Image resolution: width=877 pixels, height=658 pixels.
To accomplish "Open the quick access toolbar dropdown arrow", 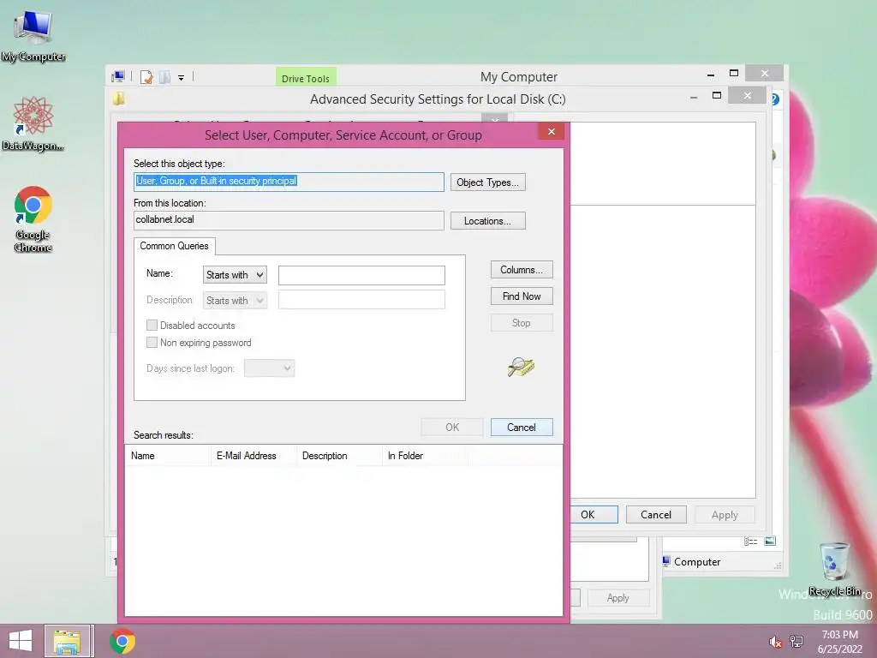I will point(182,78).
